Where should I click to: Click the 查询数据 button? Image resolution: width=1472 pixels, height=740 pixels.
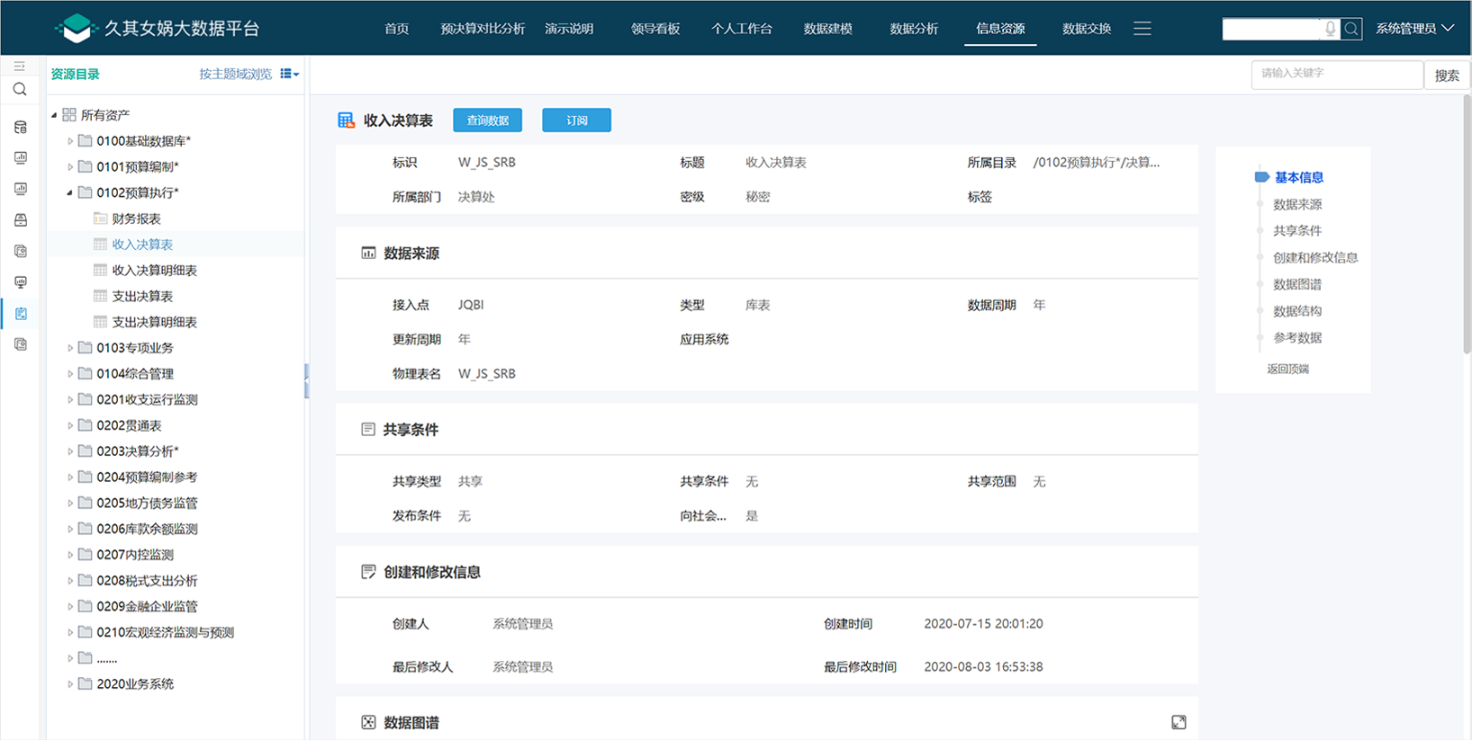(487, 120)
